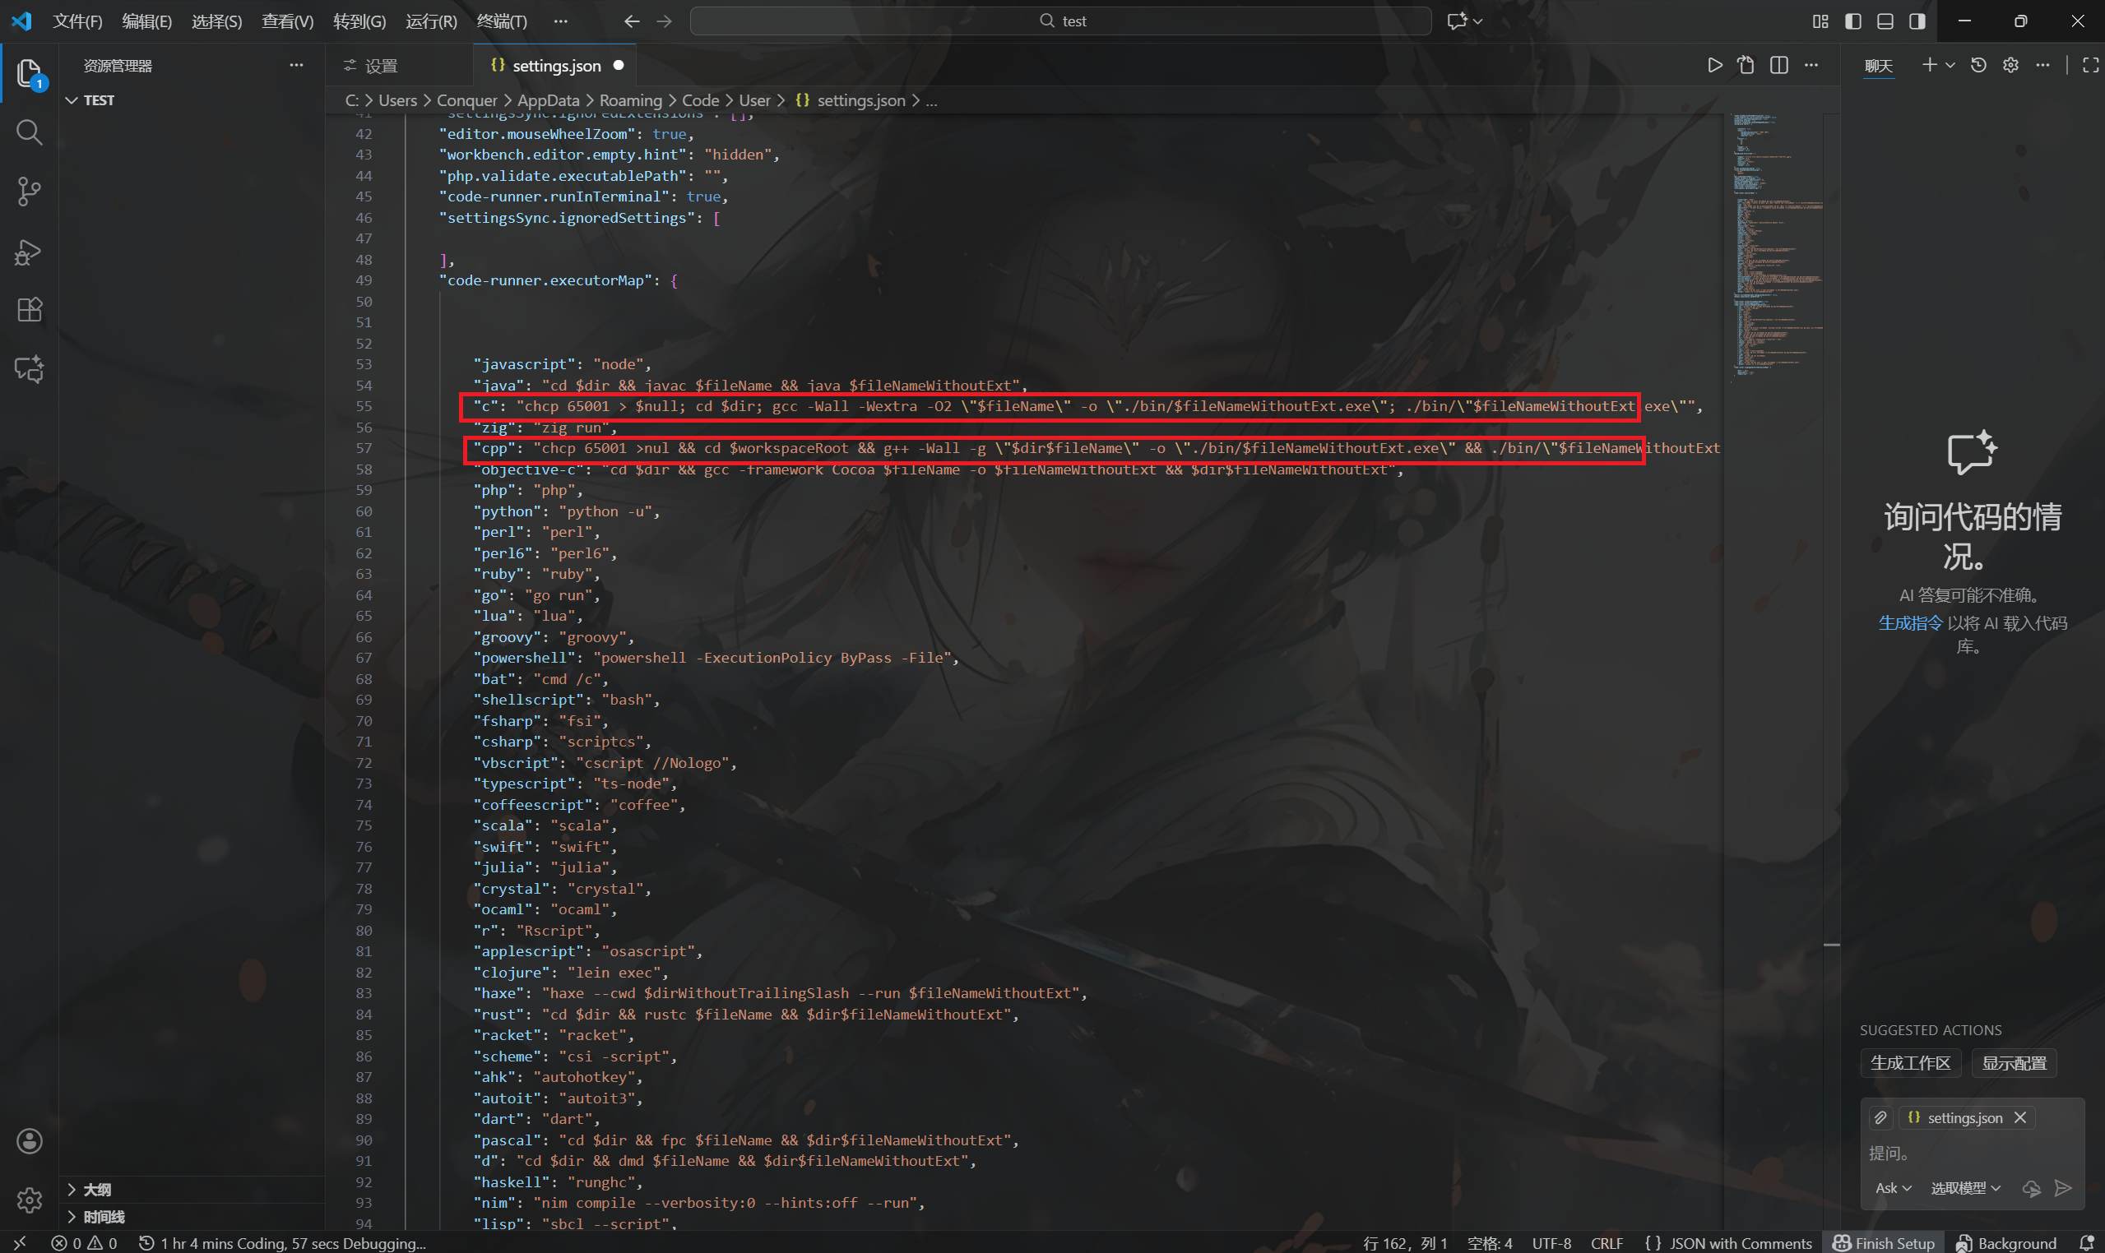Click the 生成工作区 suggested action button
This screenshot has height=1253, width=2105.
pos(1911,1062)
